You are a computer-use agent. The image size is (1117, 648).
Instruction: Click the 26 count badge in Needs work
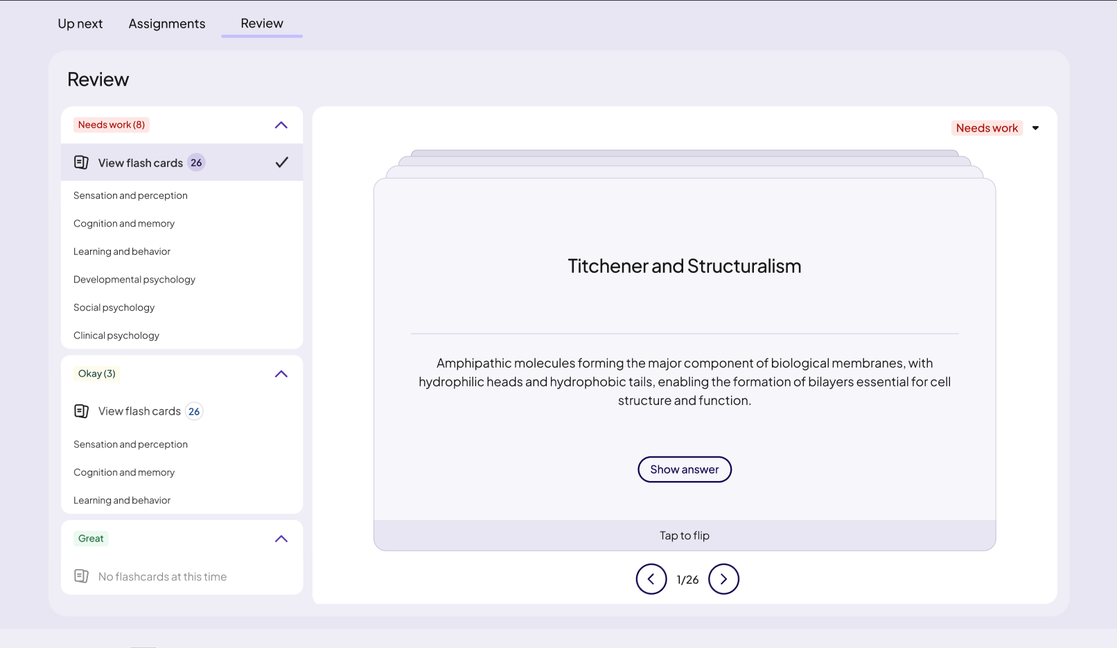pyautogui.click(x=197, y=163)
